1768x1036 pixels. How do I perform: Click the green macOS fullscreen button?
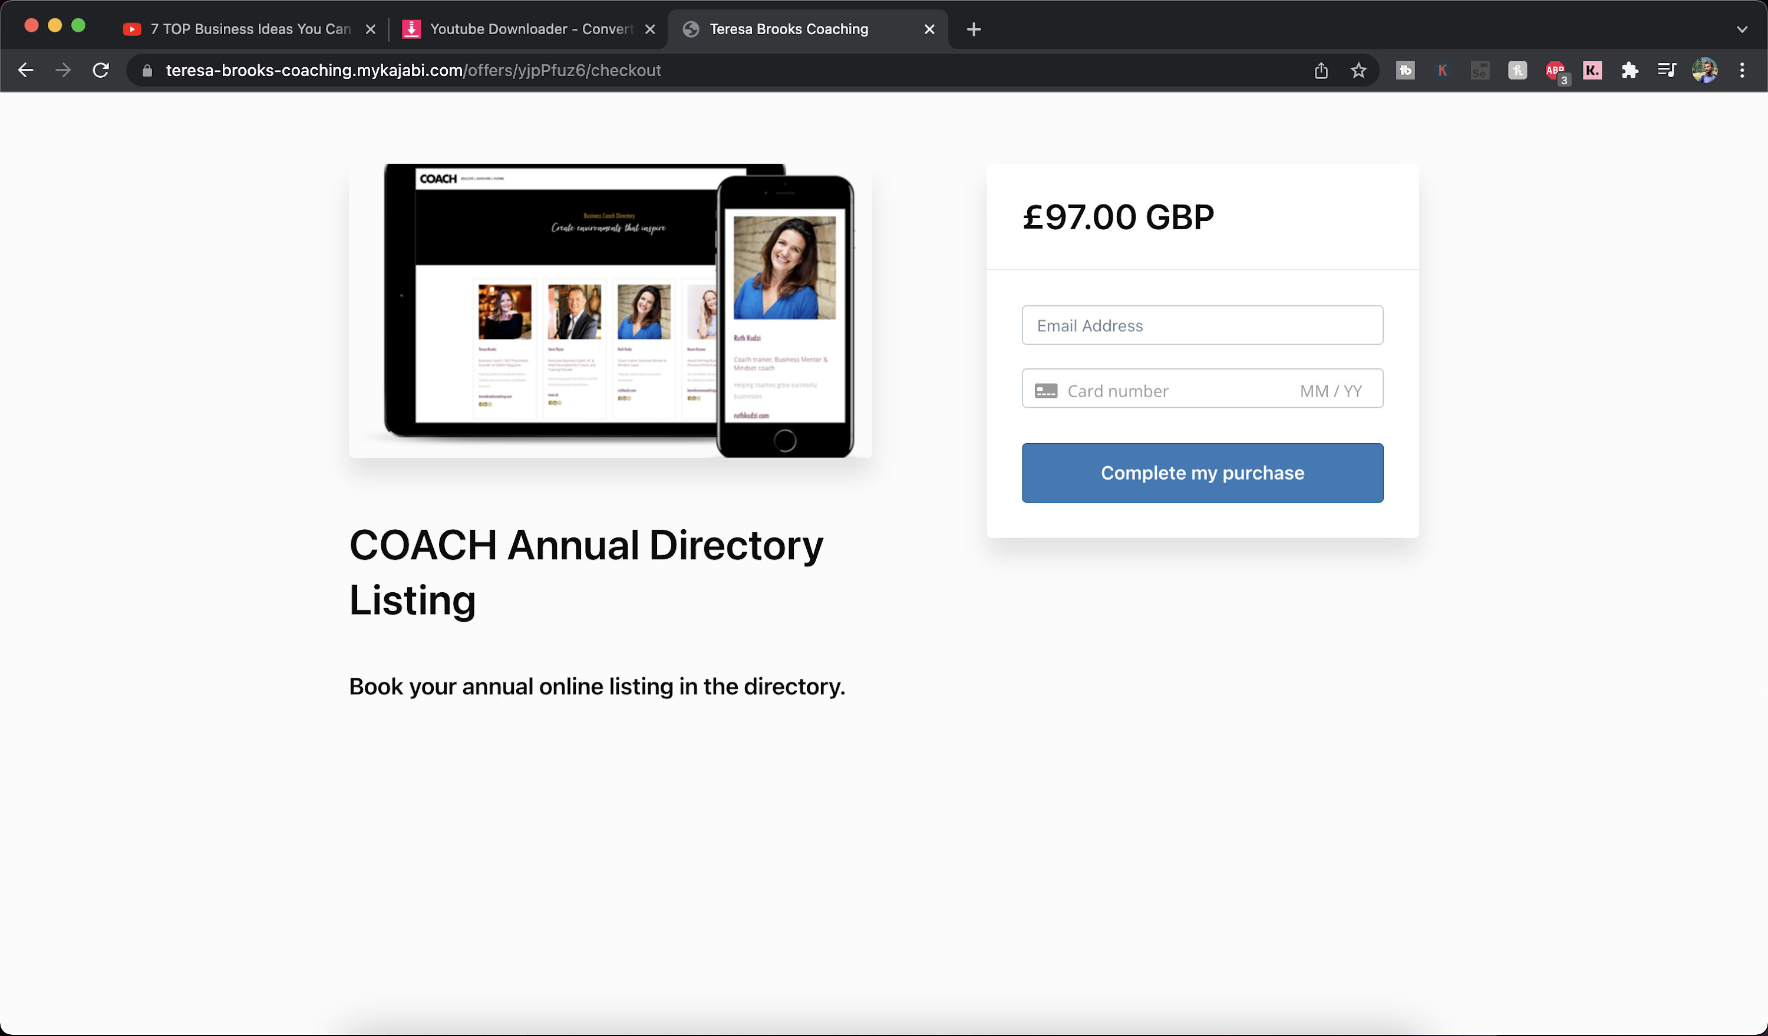click(78, 26)
